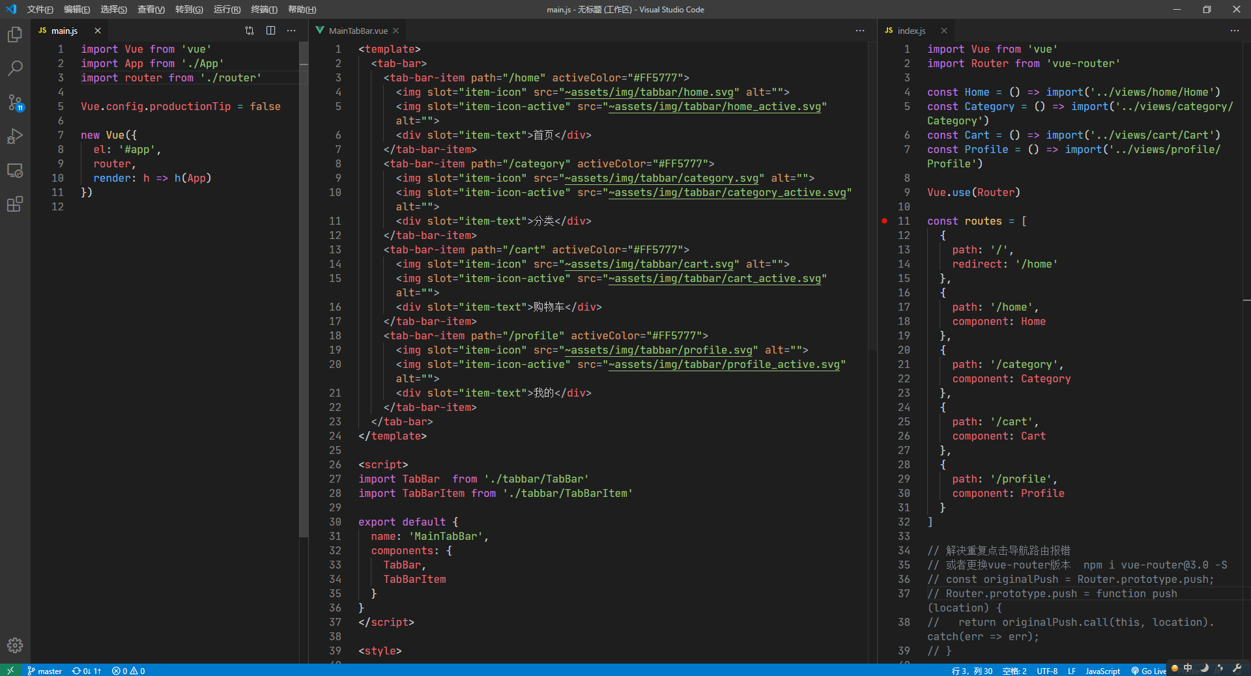Close the index.js tab
This screenshot has width=1251, height=676.
944,31
